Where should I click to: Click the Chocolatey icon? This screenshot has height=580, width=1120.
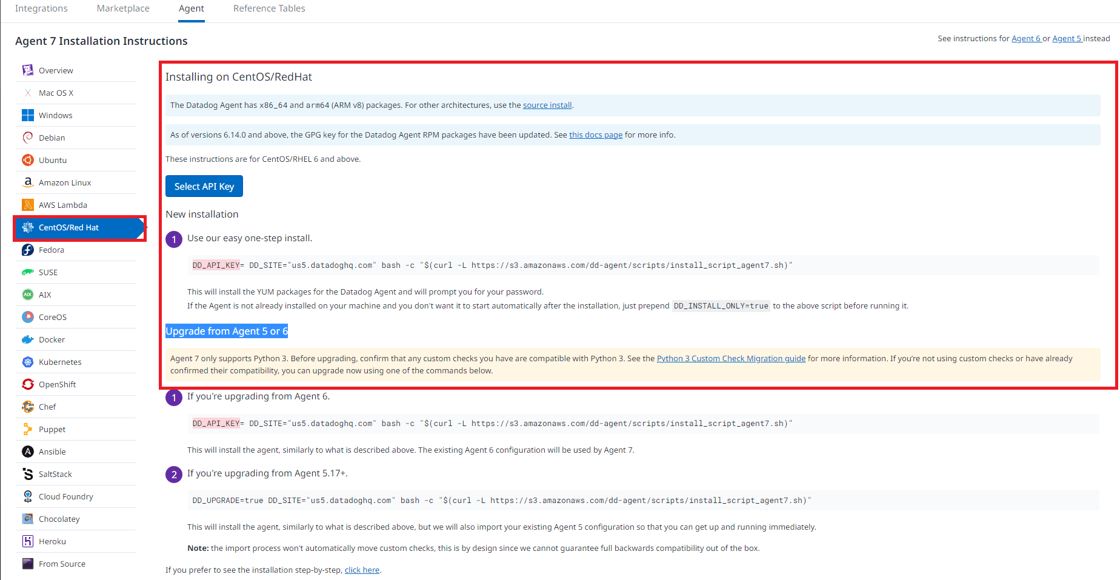(28, 519)
